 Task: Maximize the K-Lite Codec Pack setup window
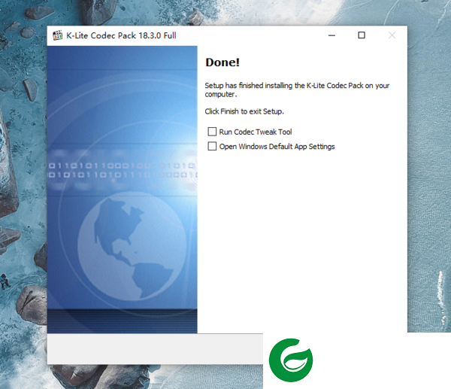click(x=362, y=35)
